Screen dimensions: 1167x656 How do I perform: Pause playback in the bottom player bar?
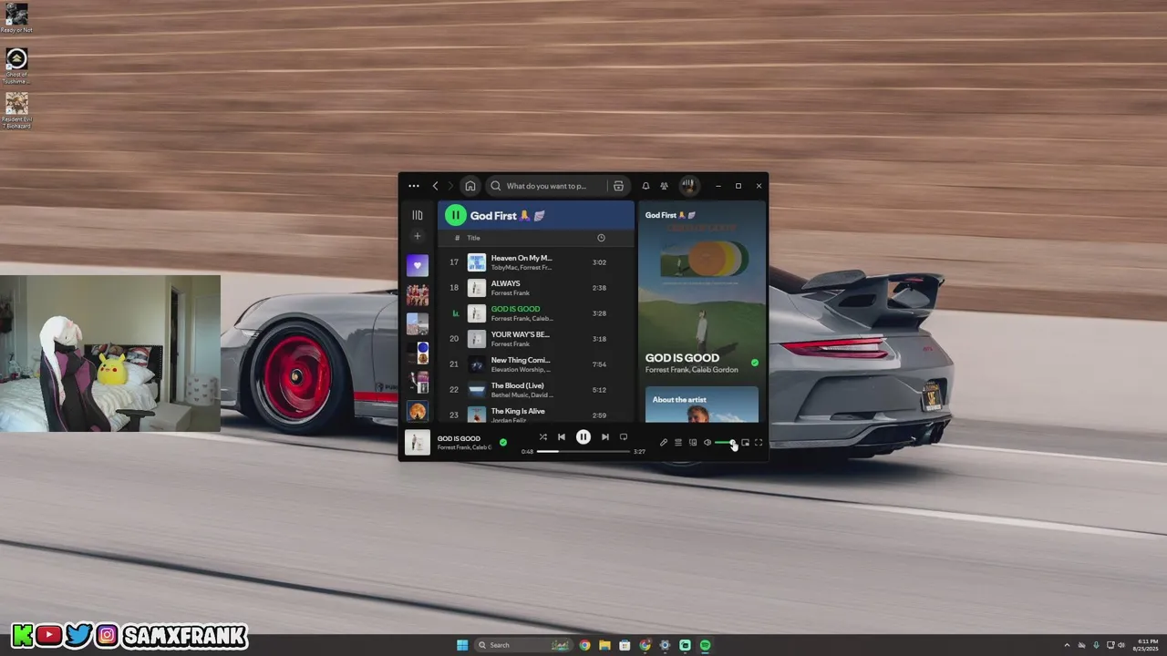583,437
